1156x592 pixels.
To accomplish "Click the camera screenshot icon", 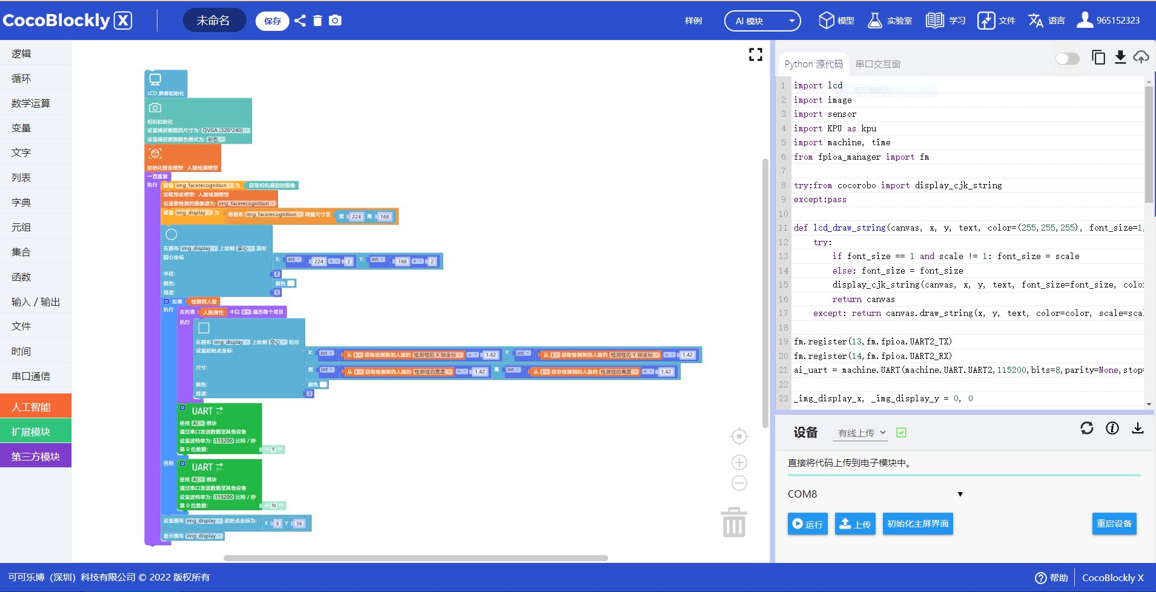I will 335,21.
